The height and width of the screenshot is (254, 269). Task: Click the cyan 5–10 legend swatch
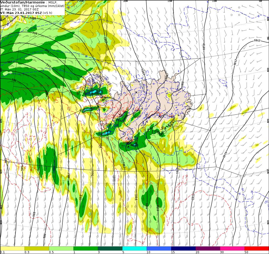[x=134, y=248]
